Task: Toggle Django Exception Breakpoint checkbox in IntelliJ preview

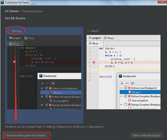Action: [x=126, y=104]
